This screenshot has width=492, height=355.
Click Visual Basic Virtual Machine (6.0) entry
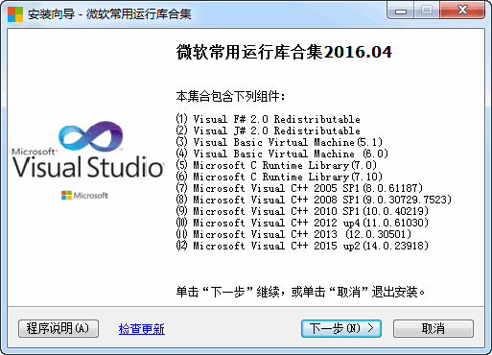(x=282, y=154)
